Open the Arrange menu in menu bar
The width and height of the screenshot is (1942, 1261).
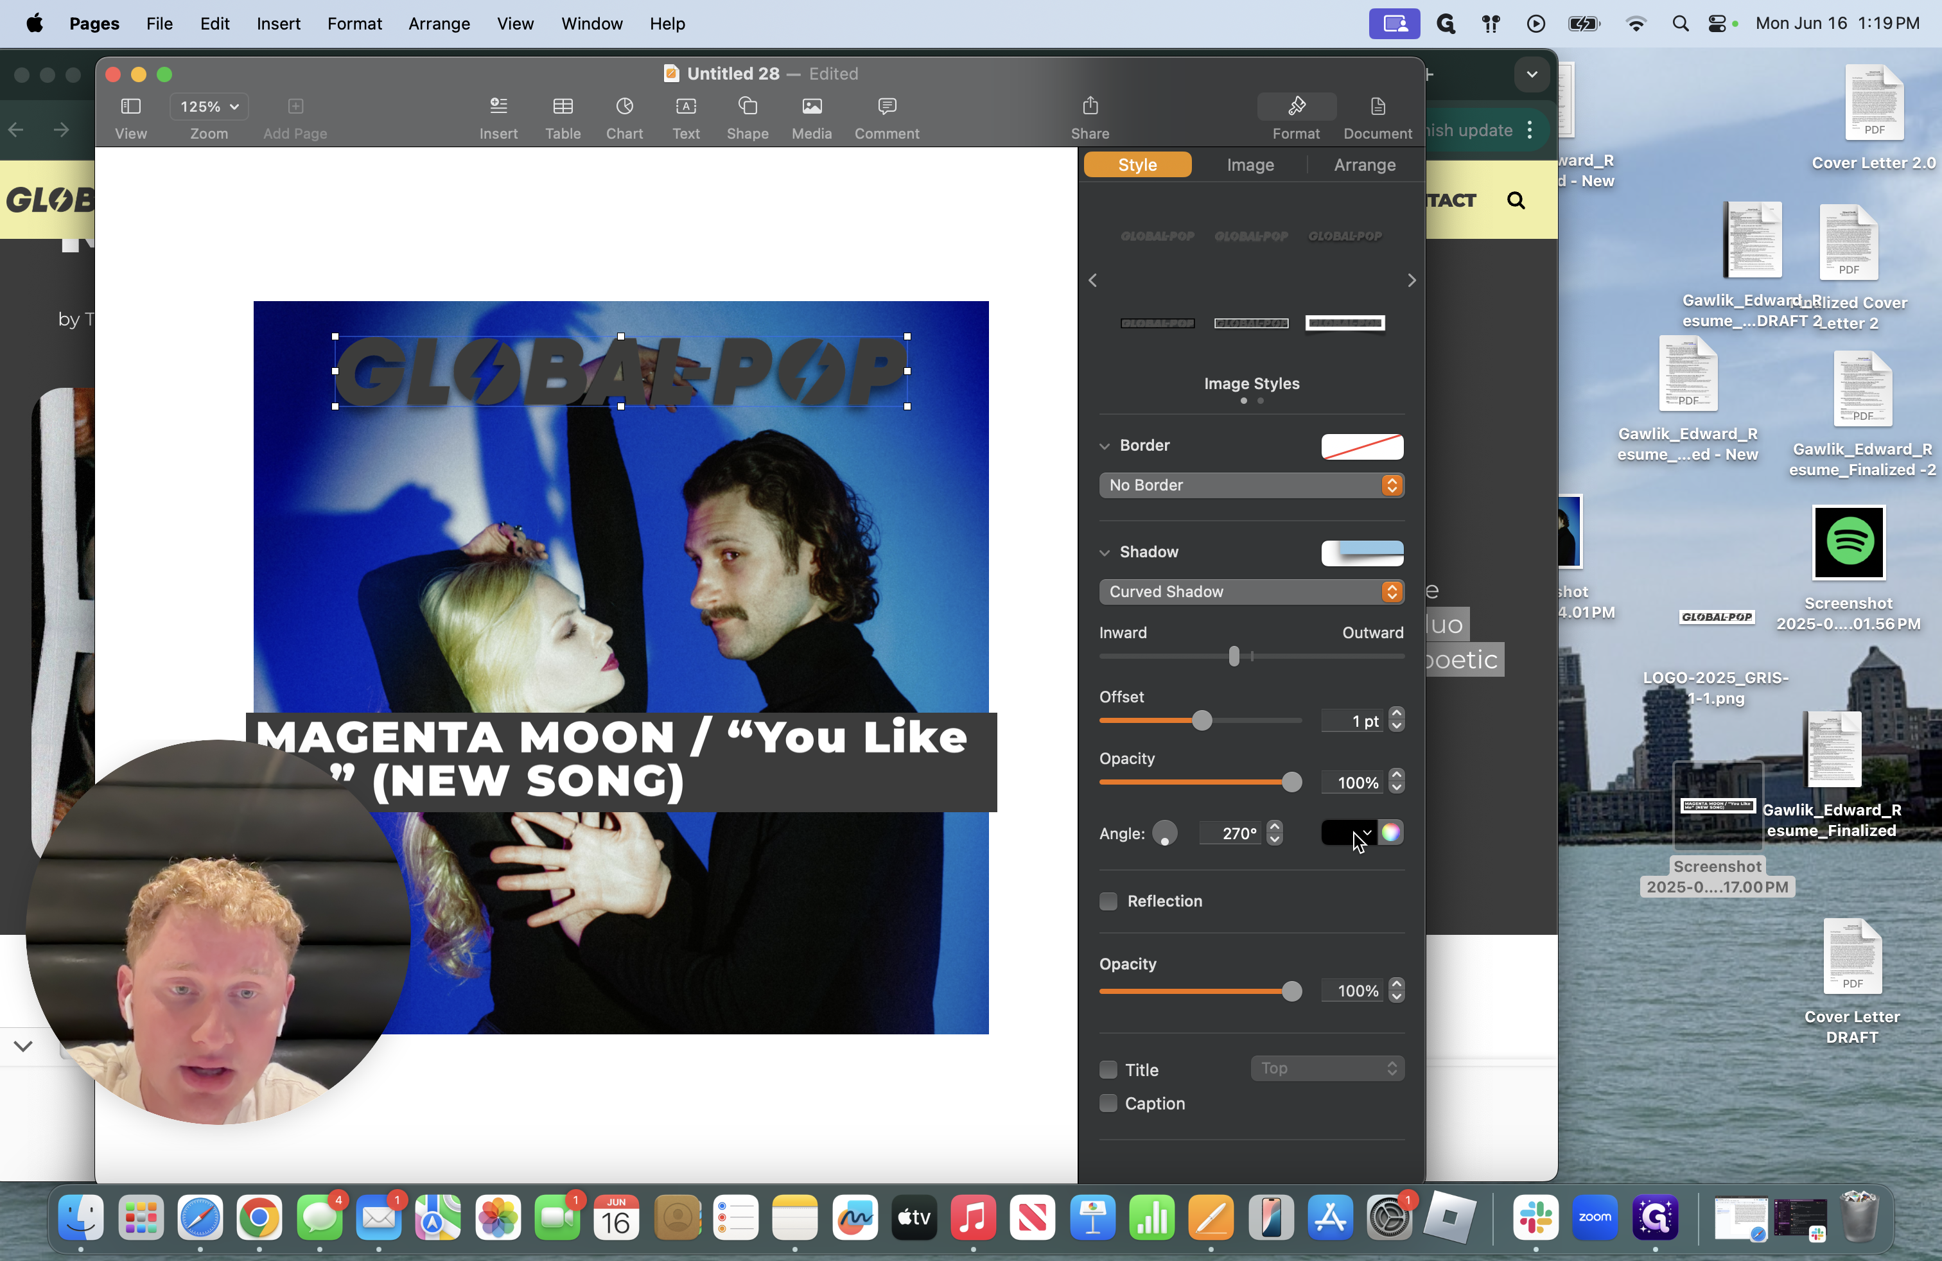coord(439,24)
